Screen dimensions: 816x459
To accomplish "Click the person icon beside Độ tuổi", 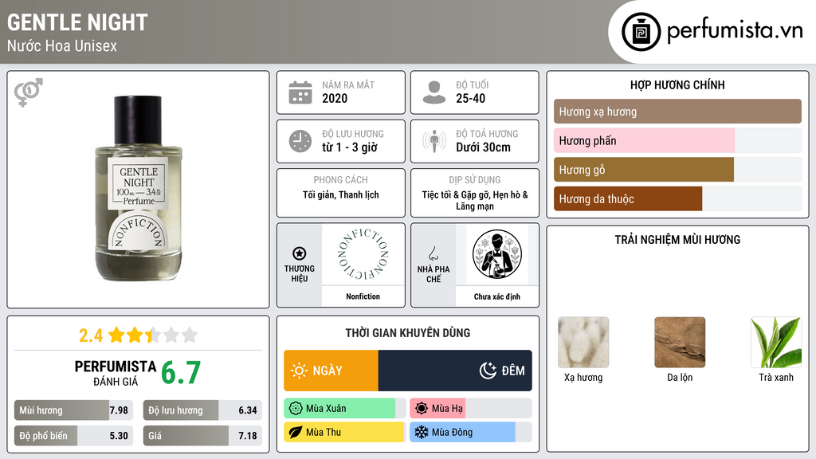I will [x=434, y=92].
